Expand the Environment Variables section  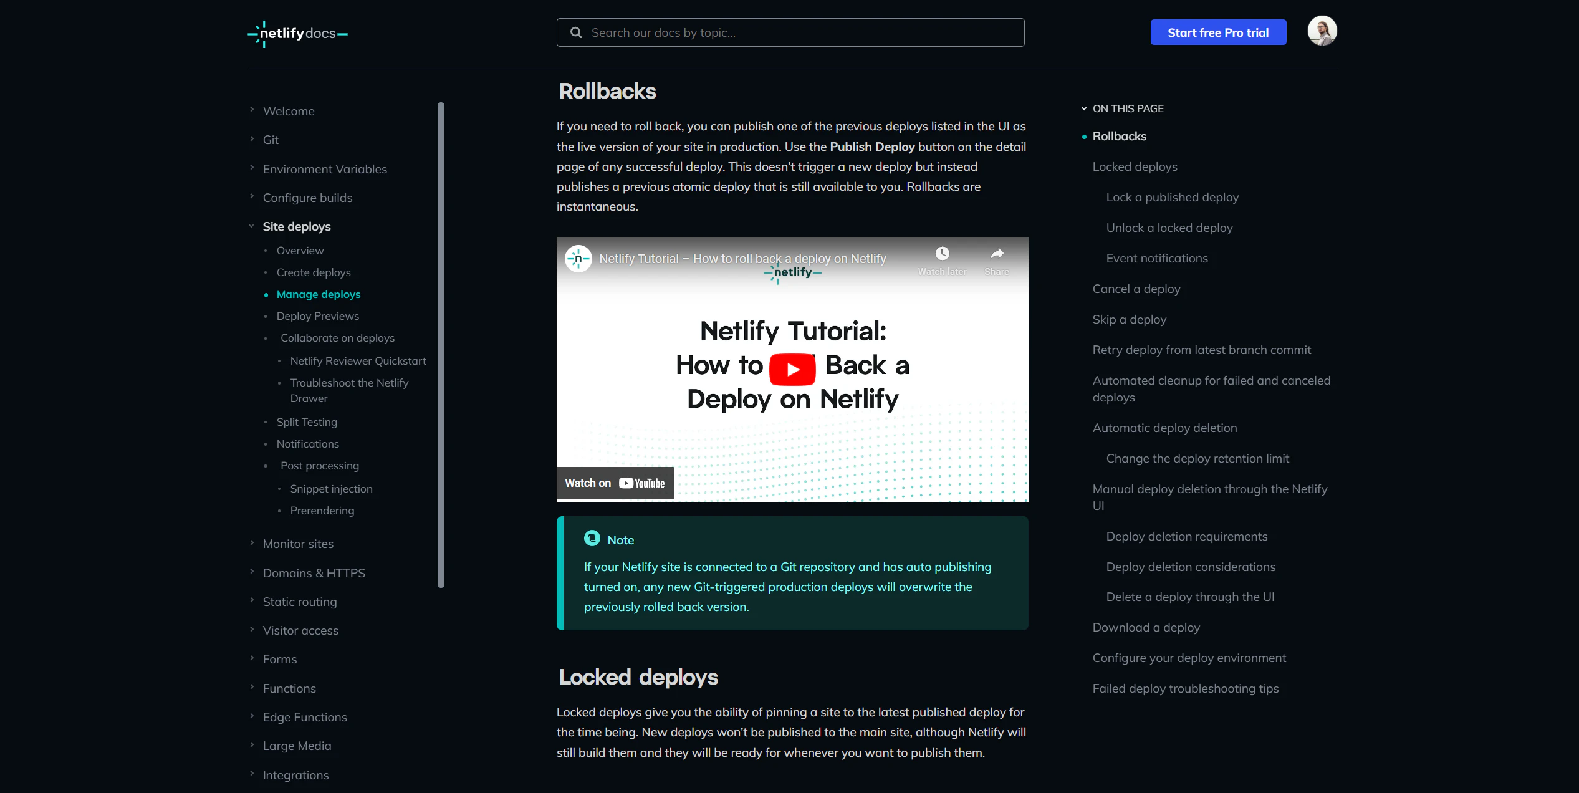pos(252,168)
